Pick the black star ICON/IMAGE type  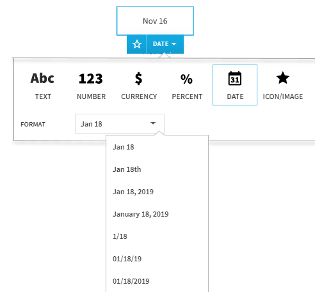coord(283,85)
